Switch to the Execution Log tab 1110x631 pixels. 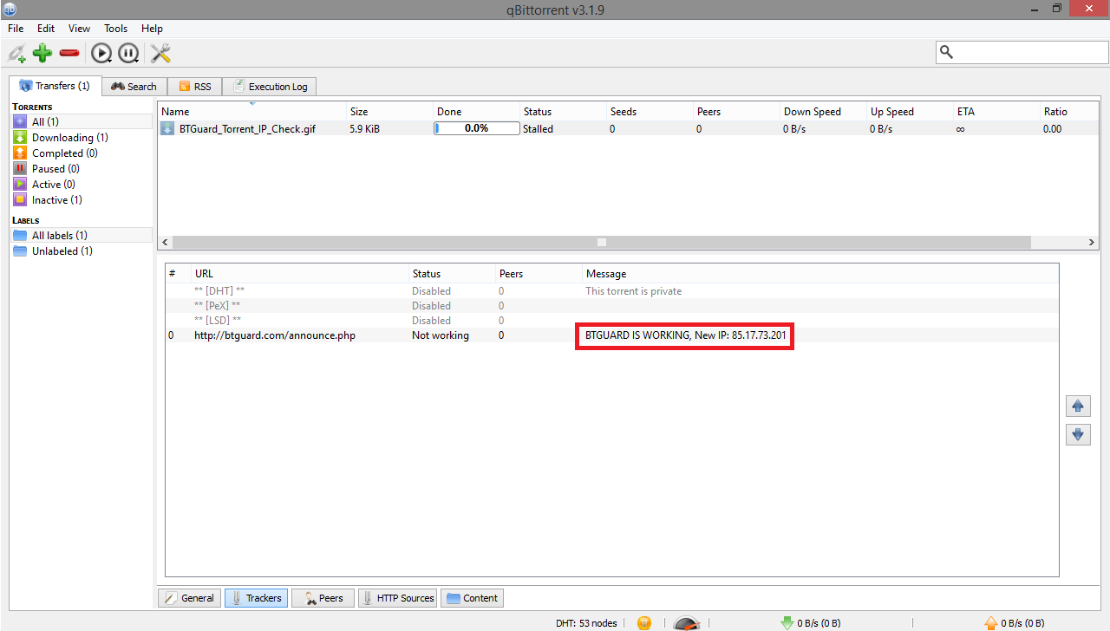pos(270,87)
